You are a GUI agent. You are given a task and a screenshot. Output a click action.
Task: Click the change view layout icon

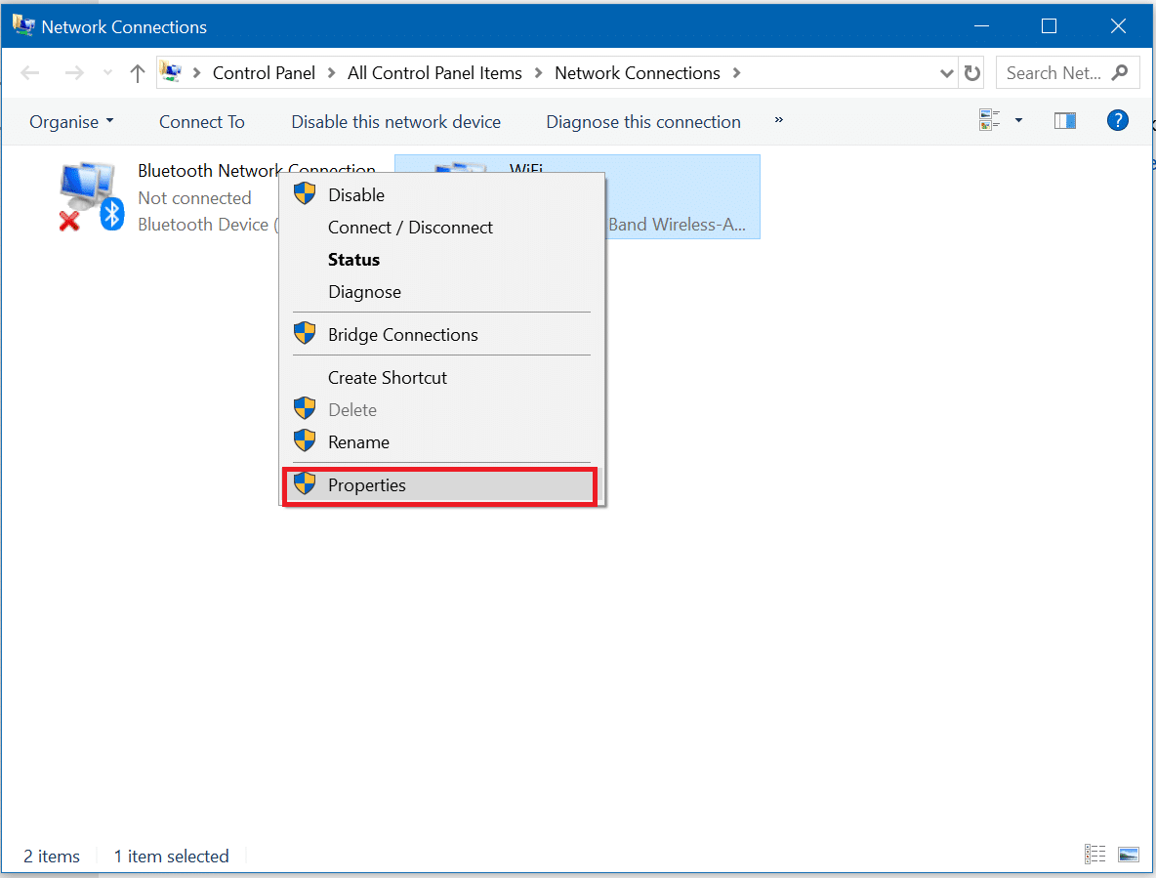point(990,121)
